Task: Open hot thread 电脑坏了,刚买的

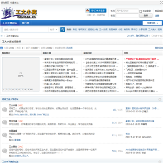Action: pos(134,84)
